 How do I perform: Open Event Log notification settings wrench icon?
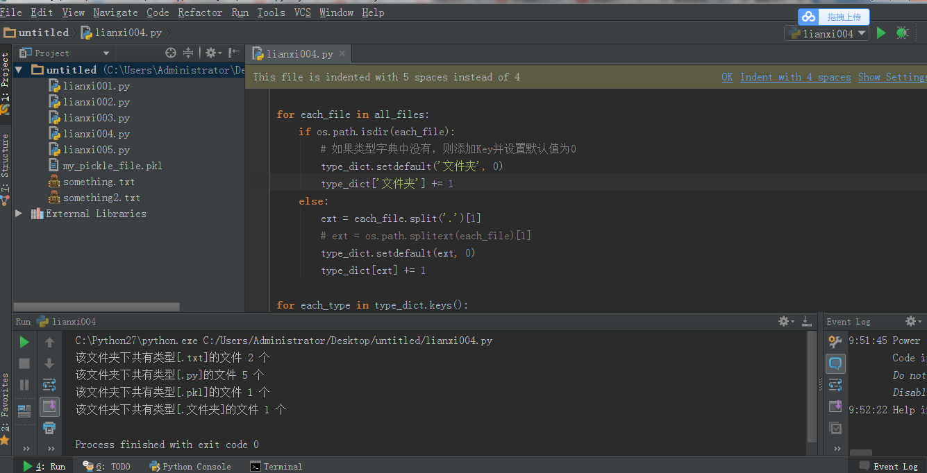point(835,341)
